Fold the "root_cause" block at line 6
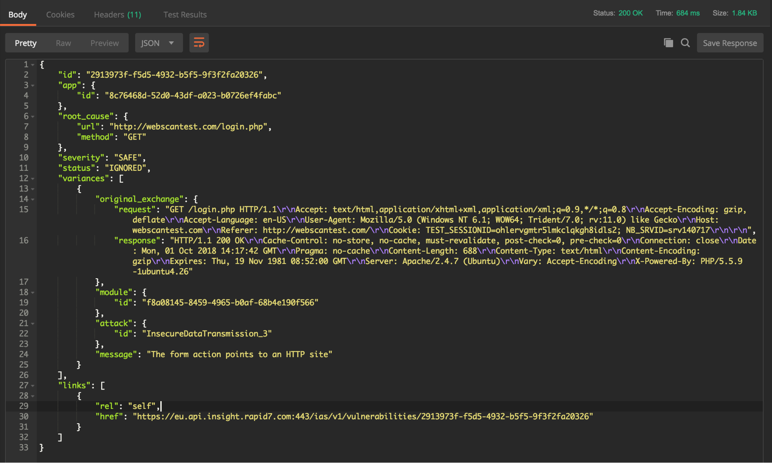 pos(33,116)
